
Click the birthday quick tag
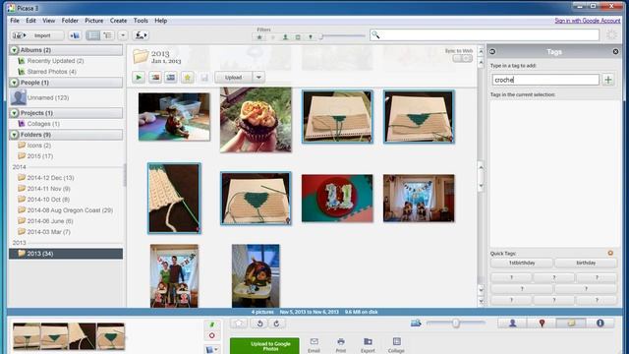(x=586, y=263)
